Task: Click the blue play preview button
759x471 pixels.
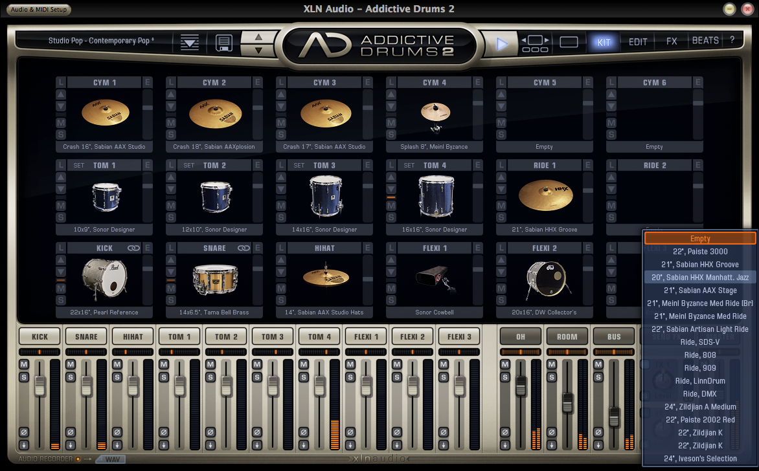Action: (x=502, y=44)
